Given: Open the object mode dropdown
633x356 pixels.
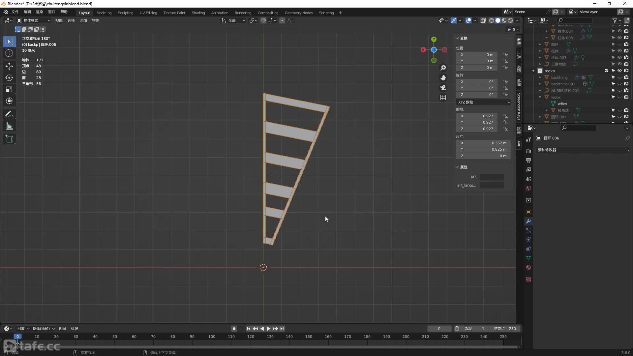Looking at the screenshot, I should 34,20.
